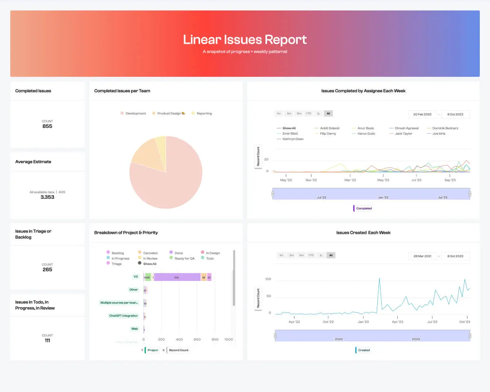Open the 20 Feb 2022 start date picker
This screenshot has height=392, width=490.
tap(422, 114)
